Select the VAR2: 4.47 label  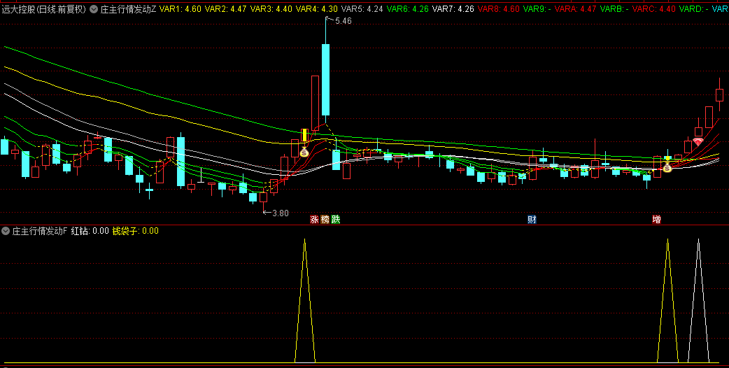click(x=226, y=9)
